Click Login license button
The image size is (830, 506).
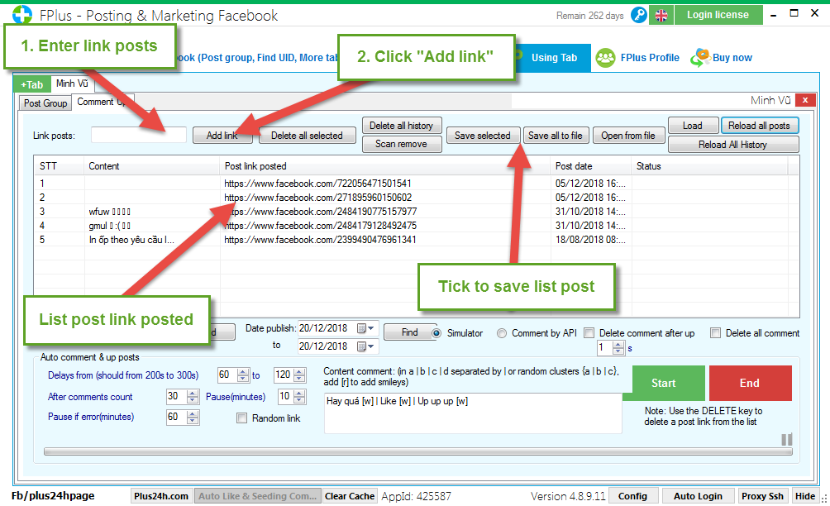[x=718, y=15]
